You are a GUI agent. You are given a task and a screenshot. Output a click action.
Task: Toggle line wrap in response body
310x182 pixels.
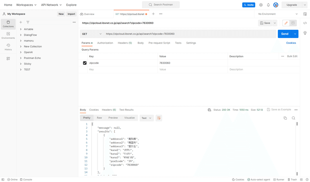159,118
